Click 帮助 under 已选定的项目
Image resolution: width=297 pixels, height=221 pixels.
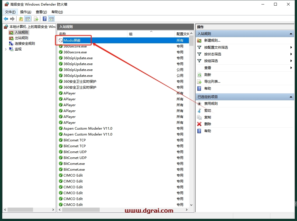208,131
